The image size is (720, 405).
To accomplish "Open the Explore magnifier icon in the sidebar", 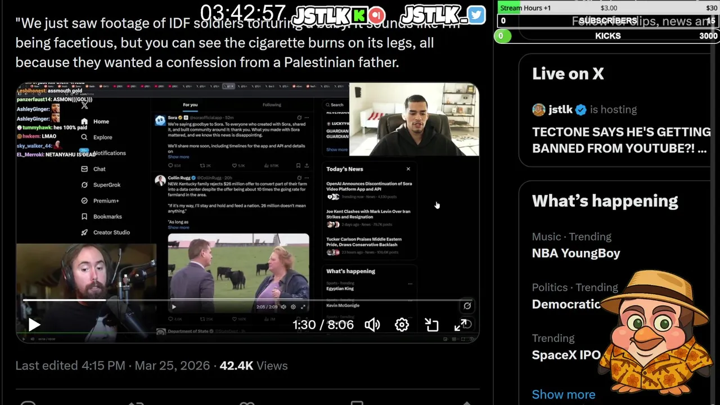I will [84, 137].
